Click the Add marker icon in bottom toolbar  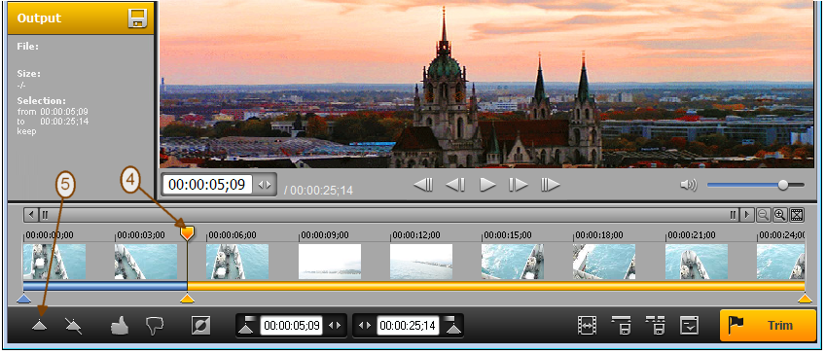[x=40, y=326]
